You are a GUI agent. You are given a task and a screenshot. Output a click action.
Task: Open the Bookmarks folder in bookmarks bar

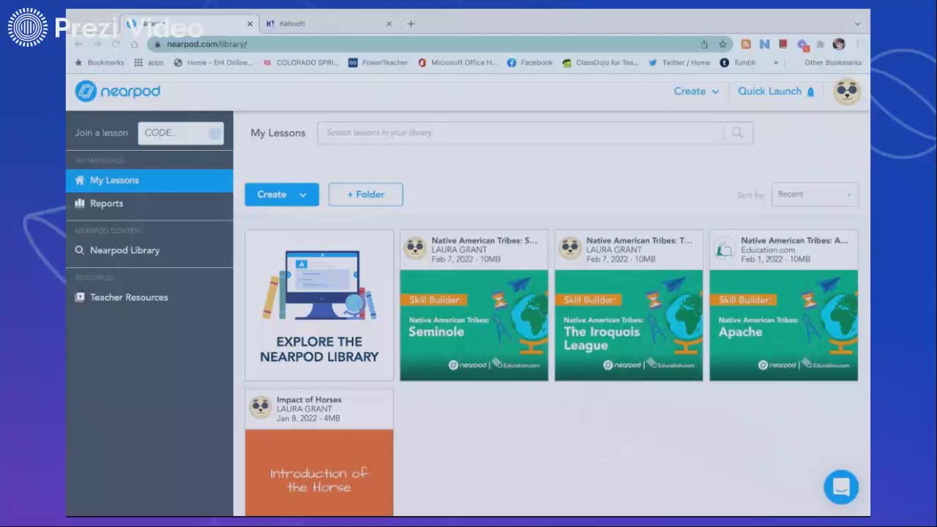(x=100, y=63)
